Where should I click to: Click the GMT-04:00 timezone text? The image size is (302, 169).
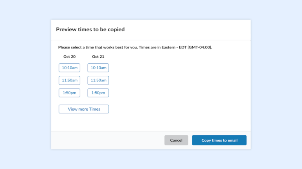199,47
